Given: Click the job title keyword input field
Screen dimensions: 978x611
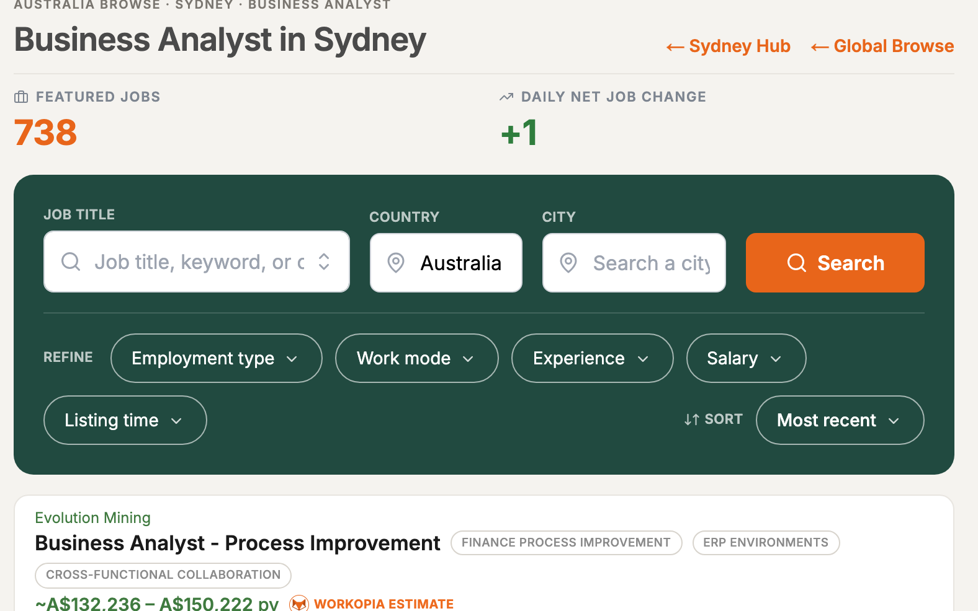Looking at the screenshot, I should (x=197, y=262).
